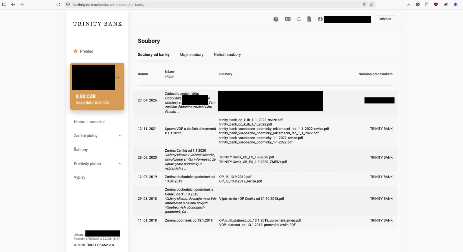Click the red uBlock shield extension icon
This screenshot has height=252, width=463.
436,4
